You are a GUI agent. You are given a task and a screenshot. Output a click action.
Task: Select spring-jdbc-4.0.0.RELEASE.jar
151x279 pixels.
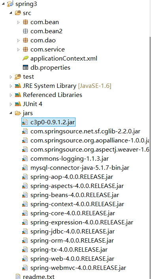pos(72,231)
